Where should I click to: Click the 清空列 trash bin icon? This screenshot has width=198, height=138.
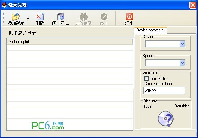tap(61, 17)
